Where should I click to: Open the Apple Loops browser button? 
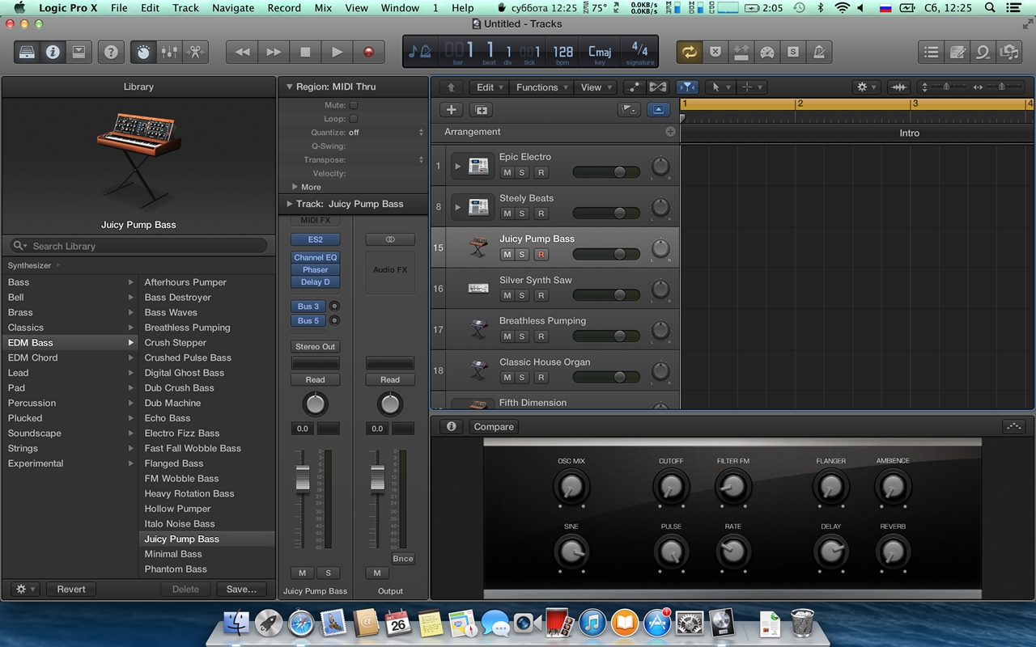point(983,52)
